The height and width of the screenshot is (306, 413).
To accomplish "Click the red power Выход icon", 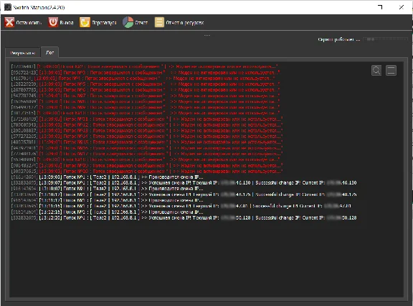I will [x=53, y=22].
